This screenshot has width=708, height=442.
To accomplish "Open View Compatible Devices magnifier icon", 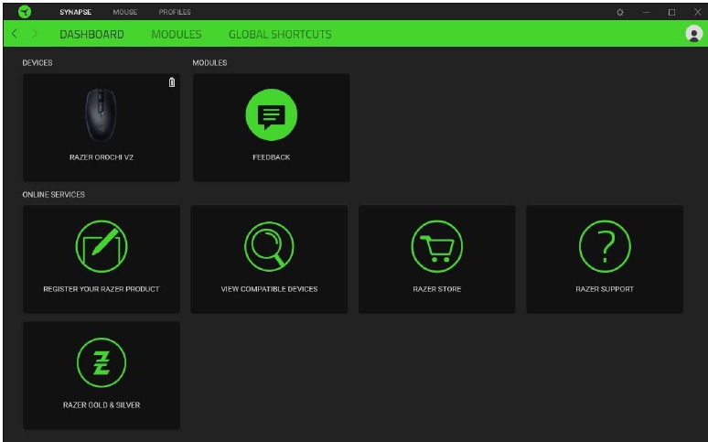I will 269,246.
